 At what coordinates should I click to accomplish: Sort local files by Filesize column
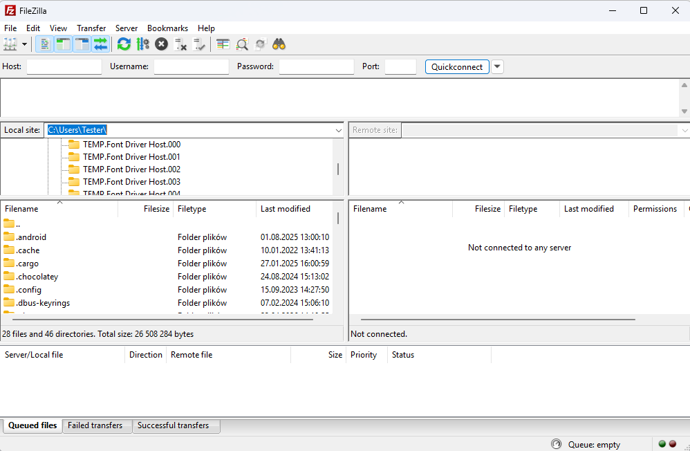(146, 209)
